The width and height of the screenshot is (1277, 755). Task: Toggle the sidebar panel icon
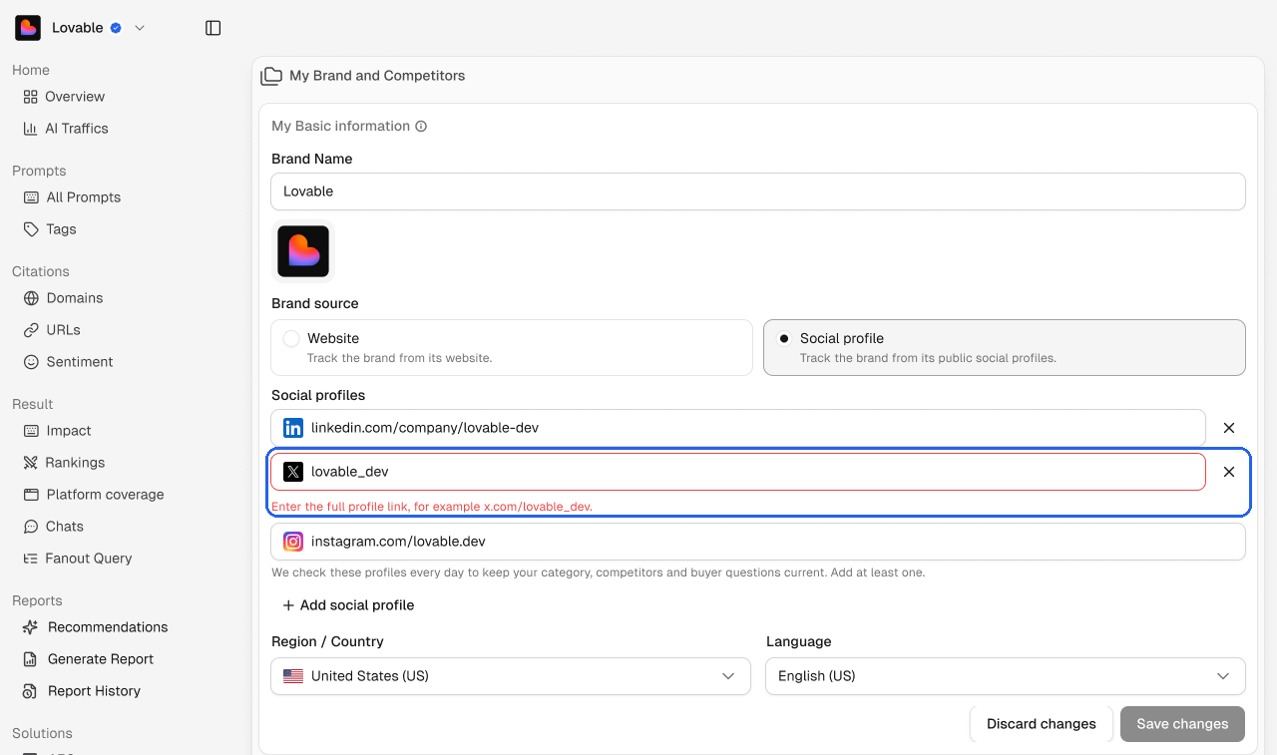213,28
